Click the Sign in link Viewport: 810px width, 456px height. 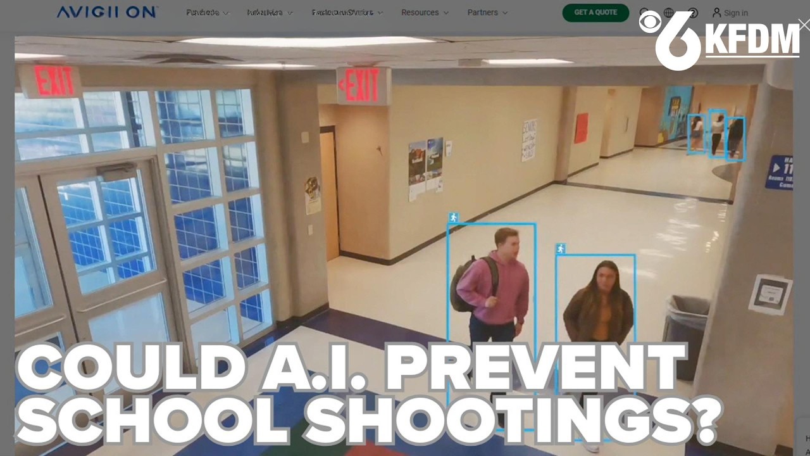pos(730,13)
